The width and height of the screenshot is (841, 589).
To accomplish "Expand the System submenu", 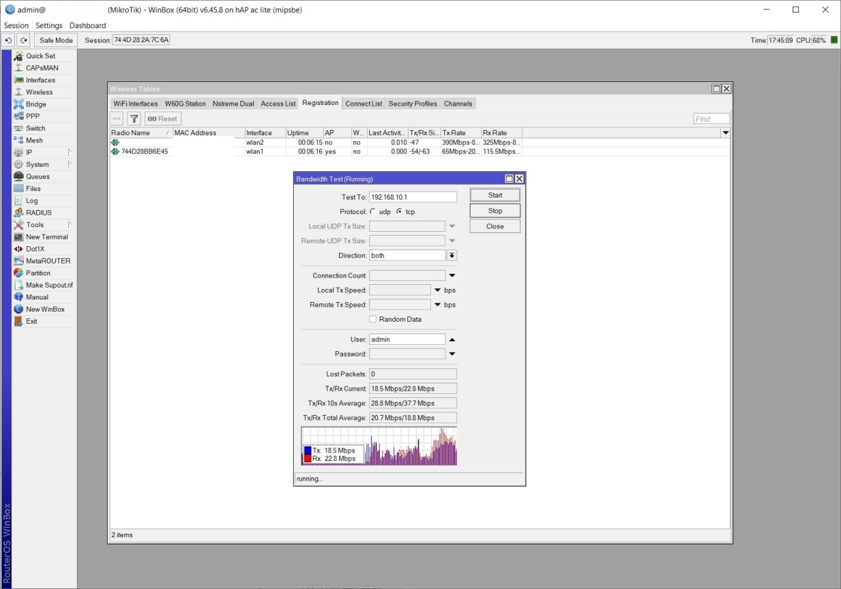I will click(x=70, y=164).
